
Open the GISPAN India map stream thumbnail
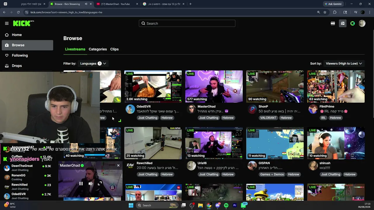pyautogui.click(x=275, y=143)
